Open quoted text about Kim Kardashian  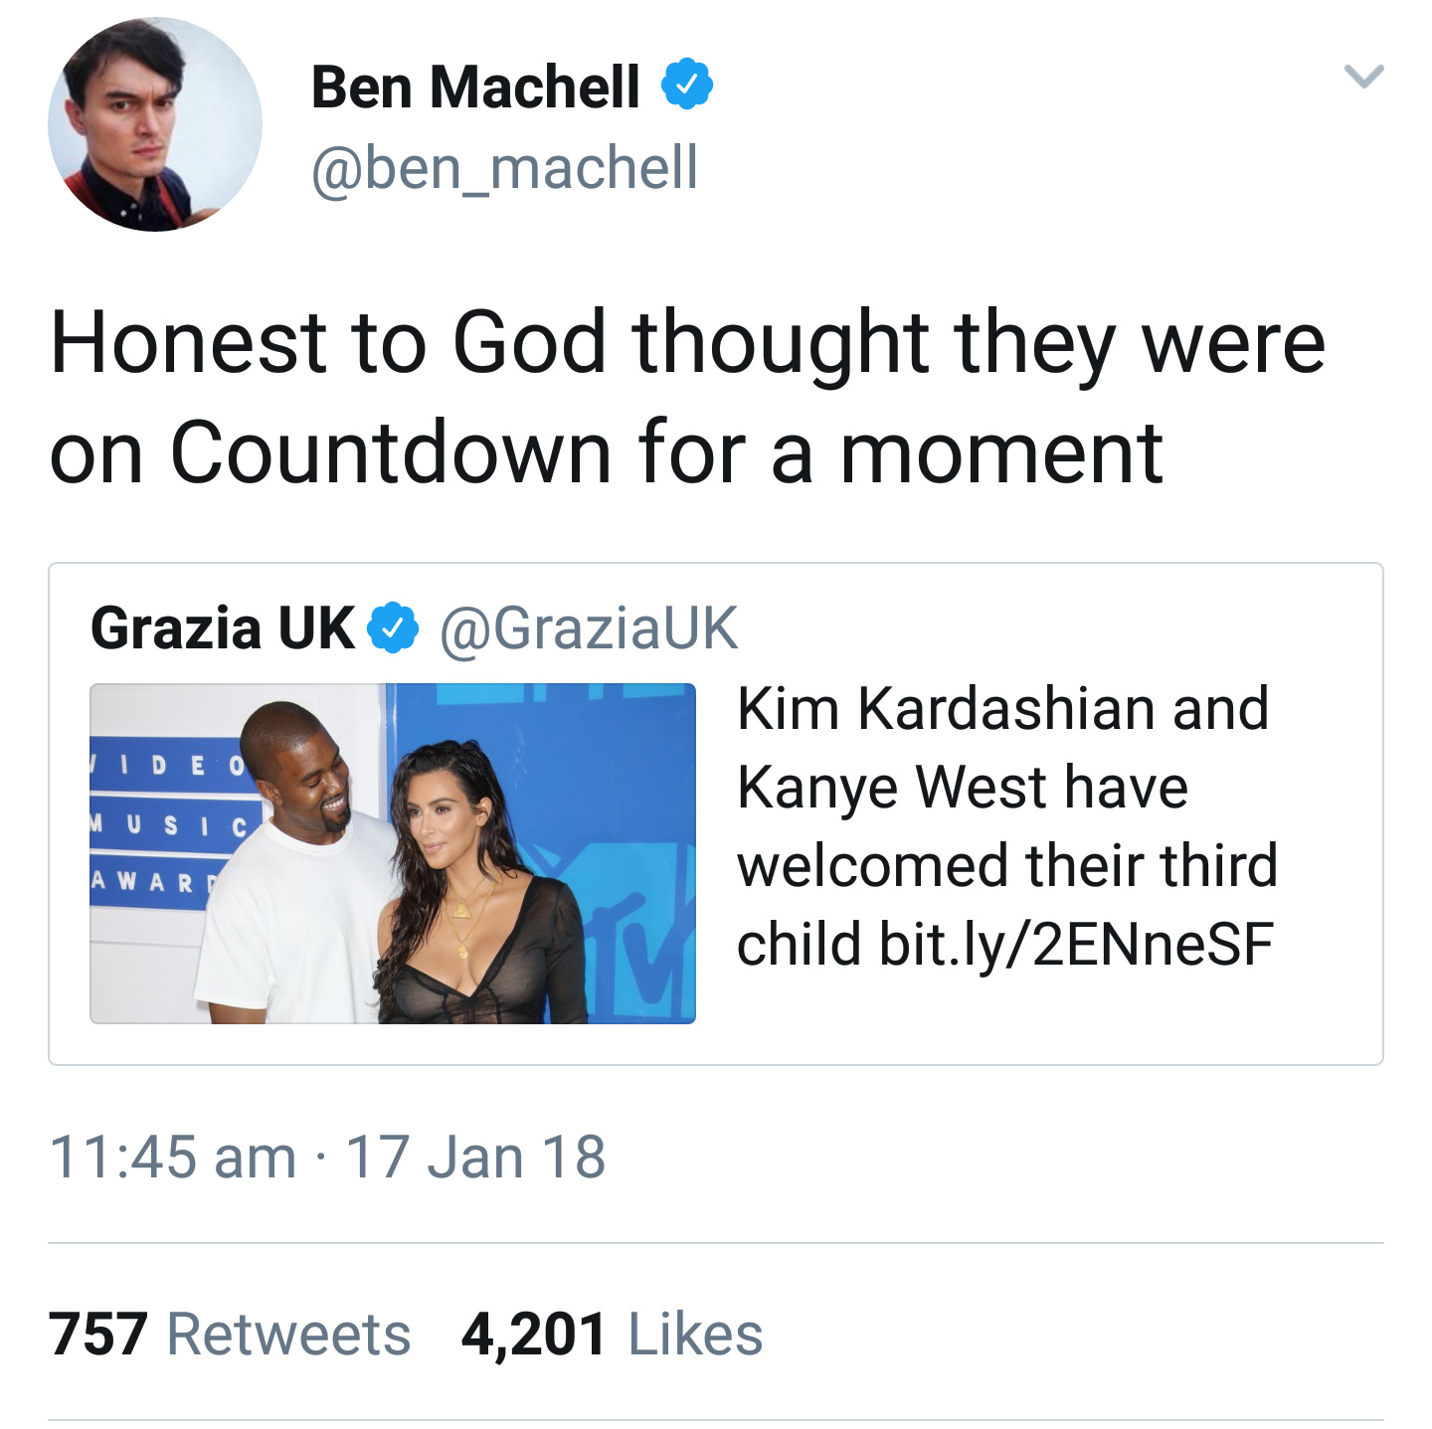tap(1004, 786)
